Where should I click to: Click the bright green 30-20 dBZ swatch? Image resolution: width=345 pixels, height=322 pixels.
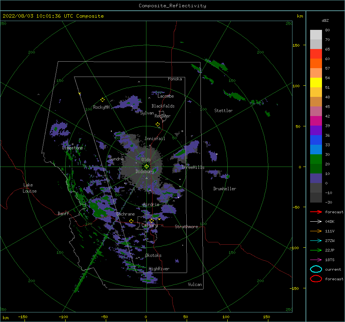point(316,159)
